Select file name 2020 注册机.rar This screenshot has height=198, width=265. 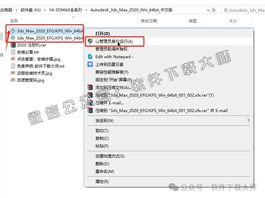click(x=32, y=45)
